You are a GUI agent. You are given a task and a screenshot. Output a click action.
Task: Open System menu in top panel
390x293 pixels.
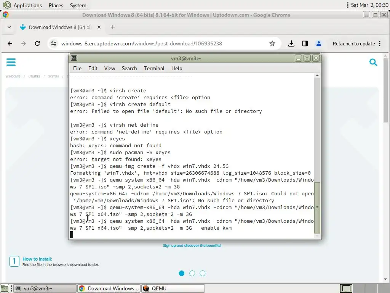78,5
